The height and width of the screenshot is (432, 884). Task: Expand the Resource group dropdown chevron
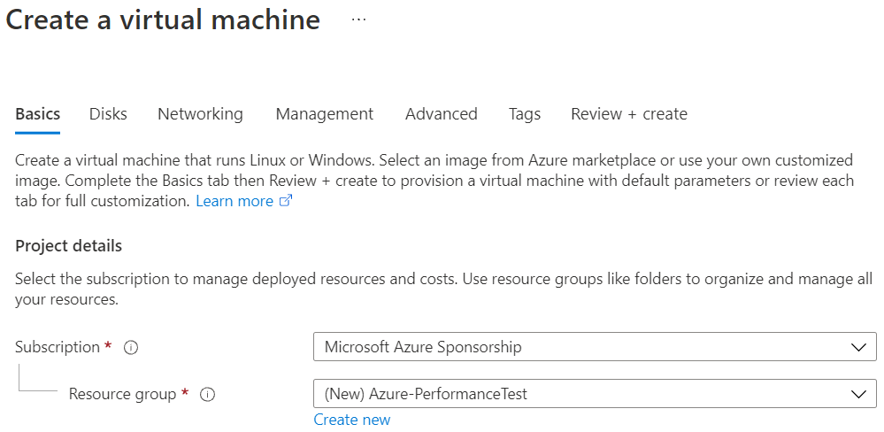click(857, 394)
